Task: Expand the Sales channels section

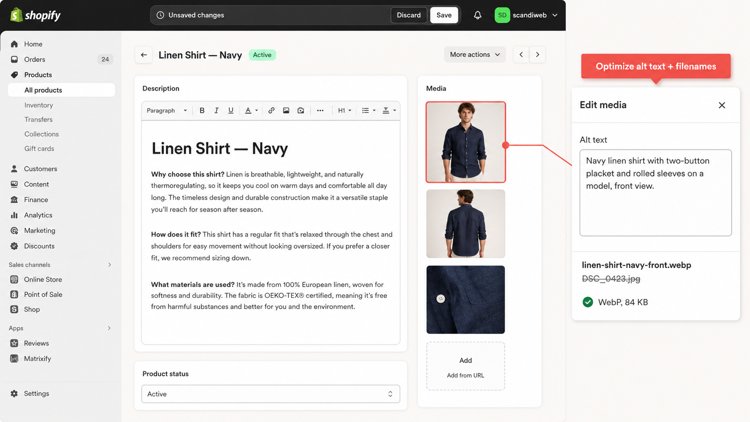Action: pos(109,265)
